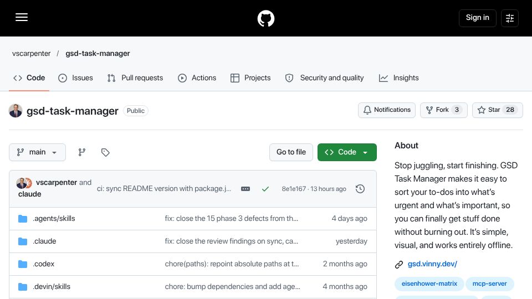Click the repository owner avatar
The width and height of the screenshot is (532, 299).
click(16, 111)
